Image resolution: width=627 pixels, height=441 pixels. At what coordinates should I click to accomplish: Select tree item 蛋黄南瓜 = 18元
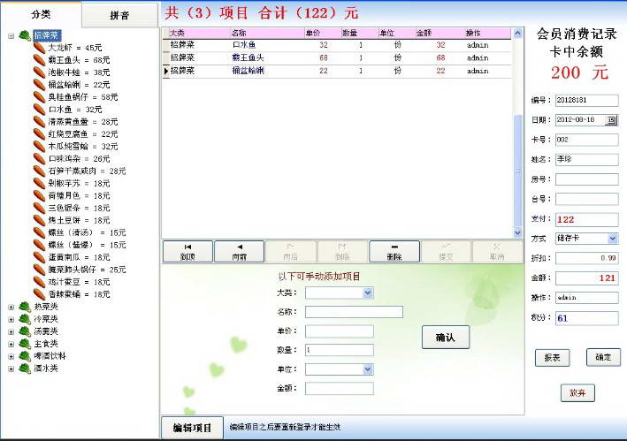[x=80, y=257]
